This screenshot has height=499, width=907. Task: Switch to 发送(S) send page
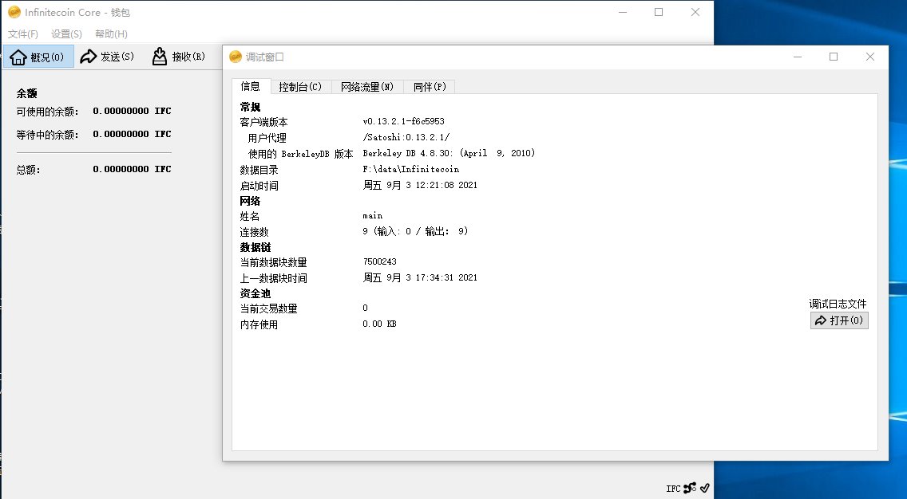tap(107, 57)
